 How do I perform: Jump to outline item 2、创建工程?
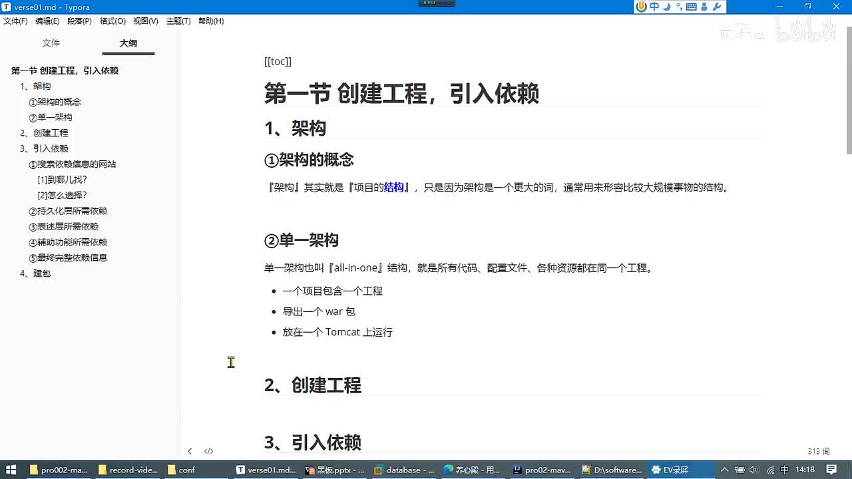point(44,133)
